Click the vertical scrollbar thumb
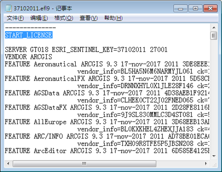This screenshot has width=222, height=172. (214, 36)
